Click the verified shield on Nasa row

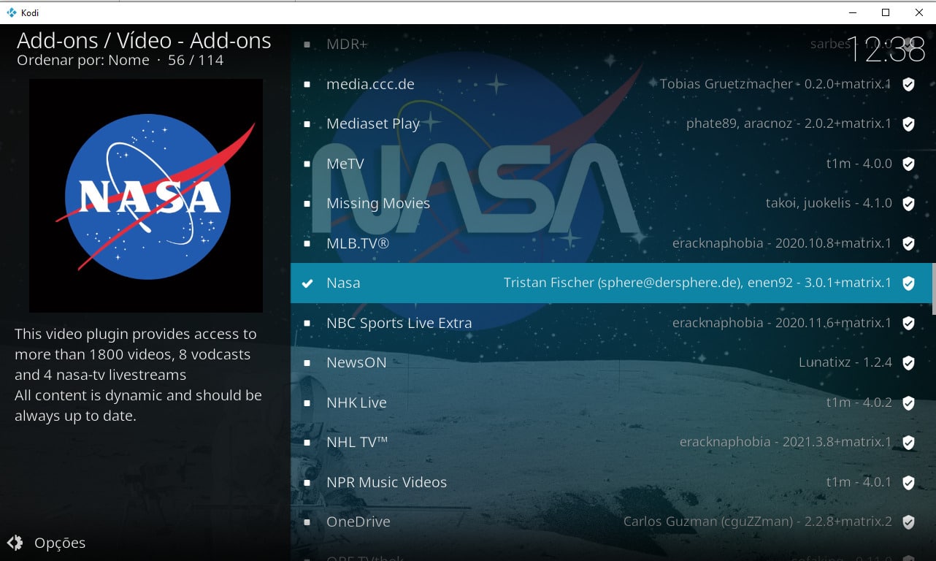click(x=908, y=283)
